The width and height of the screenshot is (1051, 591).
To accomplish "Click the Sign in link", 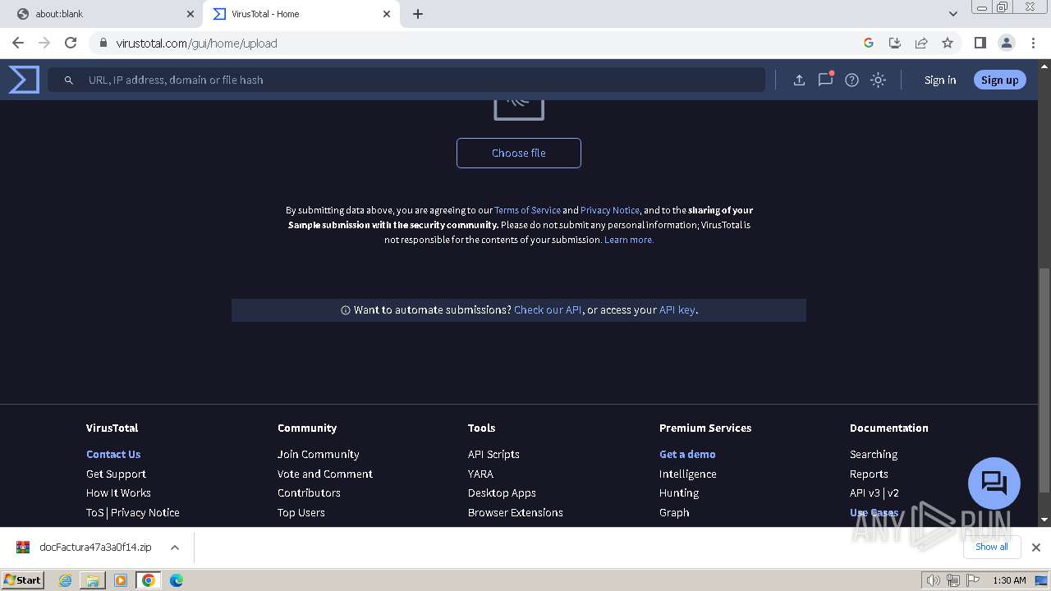I will pos(940,80).
